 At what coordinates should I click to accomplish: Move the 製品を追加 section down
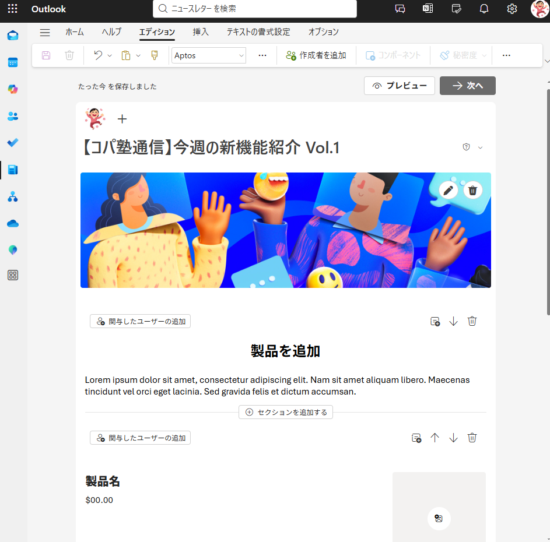pos(454,321)
